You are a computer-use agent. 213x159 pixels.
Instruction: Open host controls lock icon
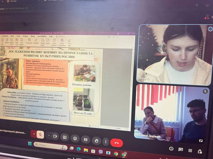pyautogui.click(x=200, y=151)
